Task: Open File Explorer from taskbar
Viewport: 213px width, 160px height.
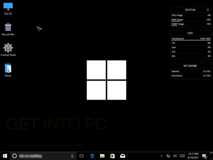Action: tap(102, 156)
